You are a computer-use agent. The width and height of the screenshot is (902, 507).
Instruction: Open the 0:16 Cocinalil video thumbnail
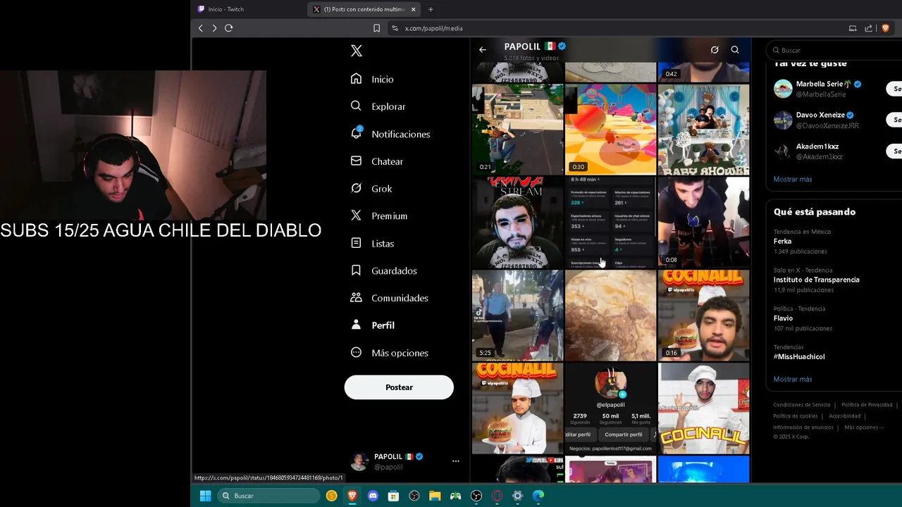(703, 315)
